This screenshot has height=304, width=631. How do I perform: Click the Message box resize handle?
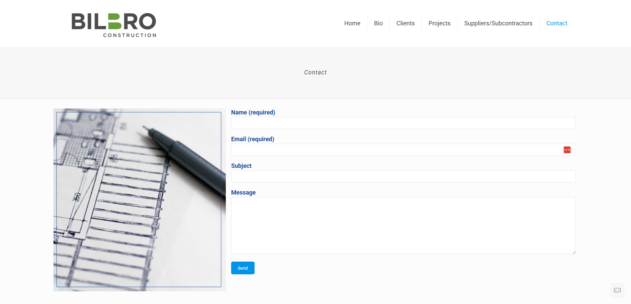[574, 252]
